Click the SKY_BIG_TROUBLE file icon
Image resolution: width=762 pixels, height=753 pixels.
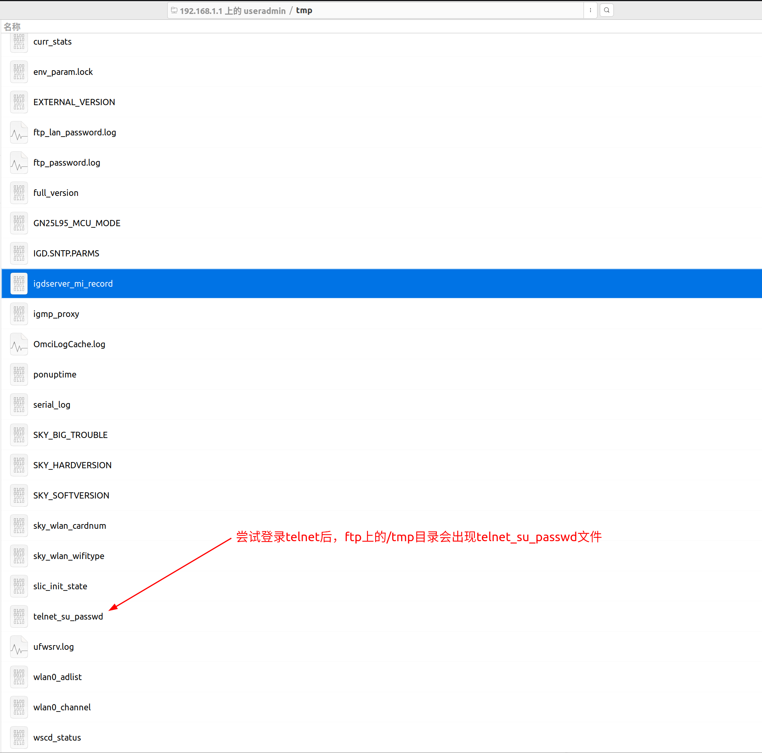click(x=19, y=434)
